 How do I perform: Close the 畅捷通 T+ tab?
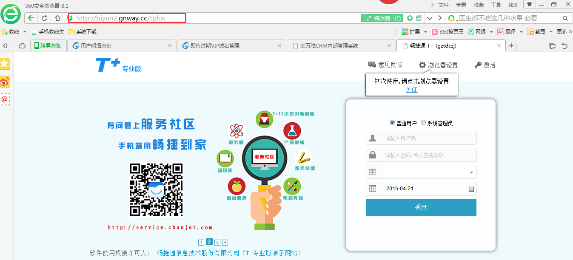(x=499, y=45)
